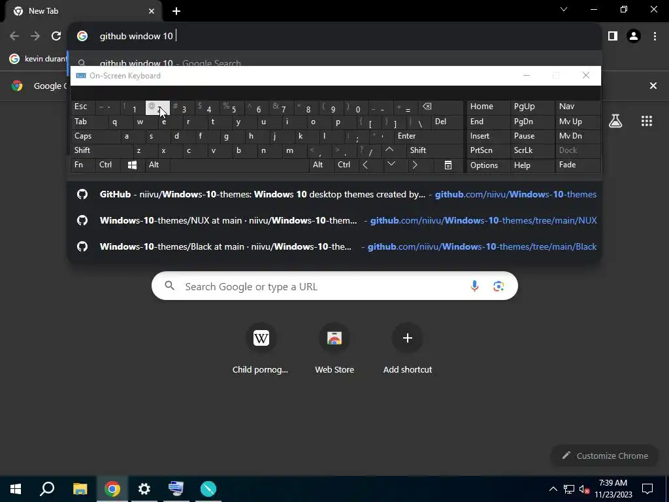
Task: Toggle the Fade key on On-Screen Keyboard
Action: click(578, 165)
